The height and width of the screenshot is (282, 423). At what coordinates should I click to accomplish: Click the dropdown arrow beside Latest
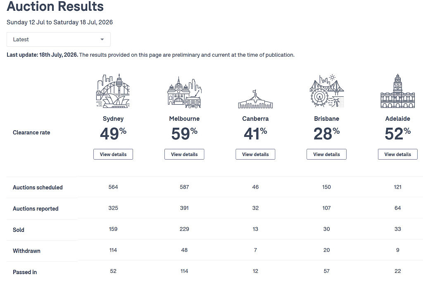102,39
